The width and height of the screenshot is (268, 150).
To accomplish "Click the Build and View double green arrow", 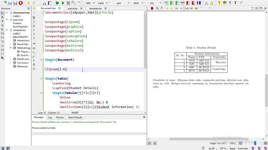I will [57, 3].
